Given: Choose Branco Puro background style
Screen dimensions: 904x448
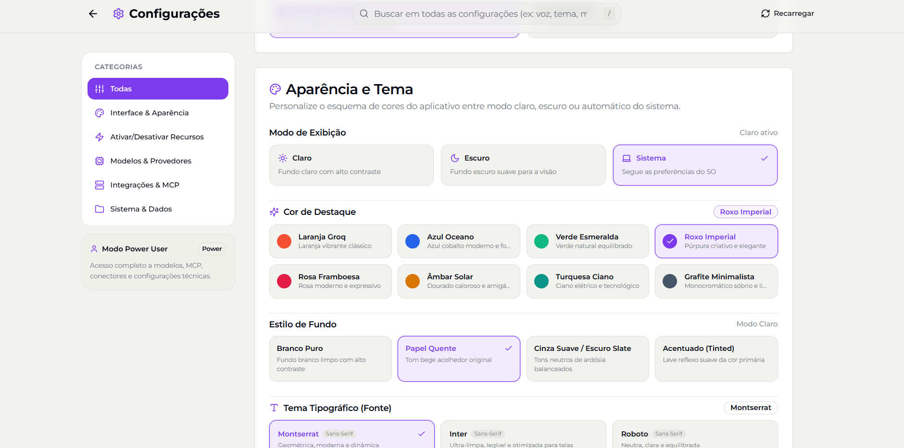Looking at the screenshot, I should 330,359.
